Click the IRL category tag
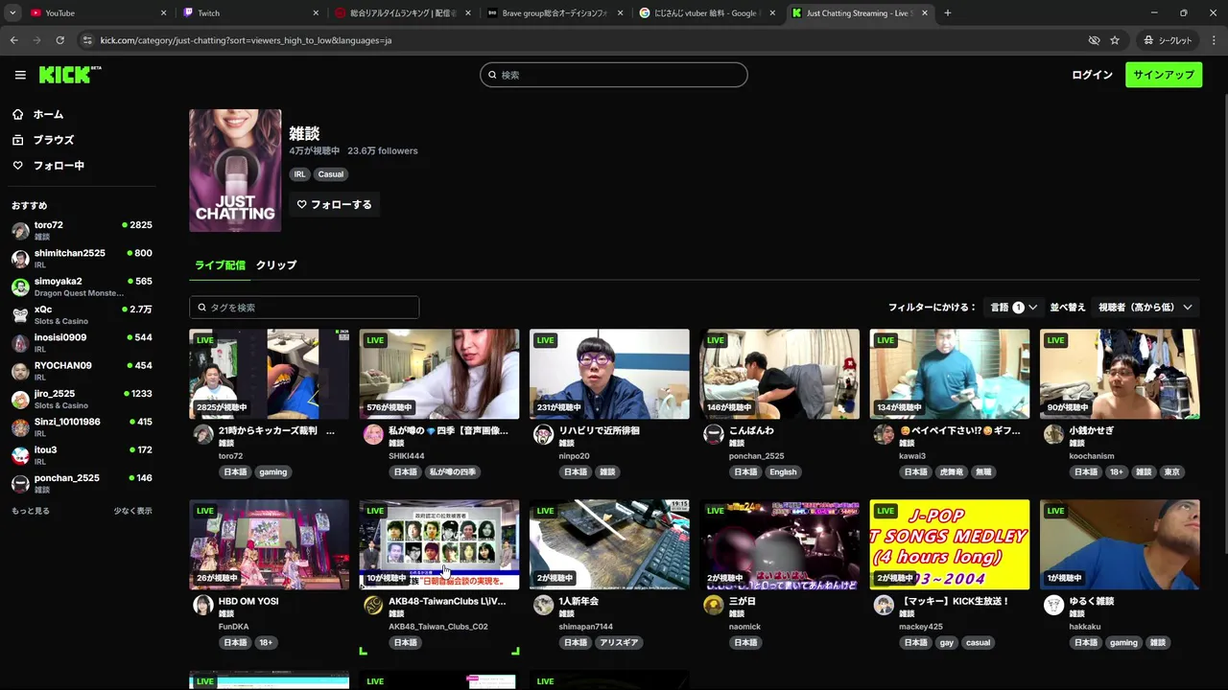This screenshot has width=1228, height=690. pyautogui.click(x=300, y=174)
